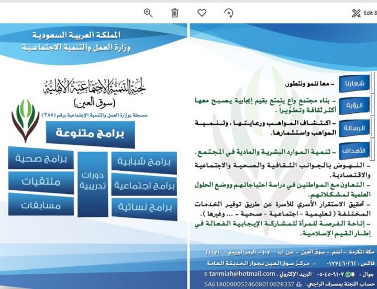The height and width of the screenshot is (289, 377).
Task: Select the "برامج اجتماعية" box
Action: pos(144,186)
